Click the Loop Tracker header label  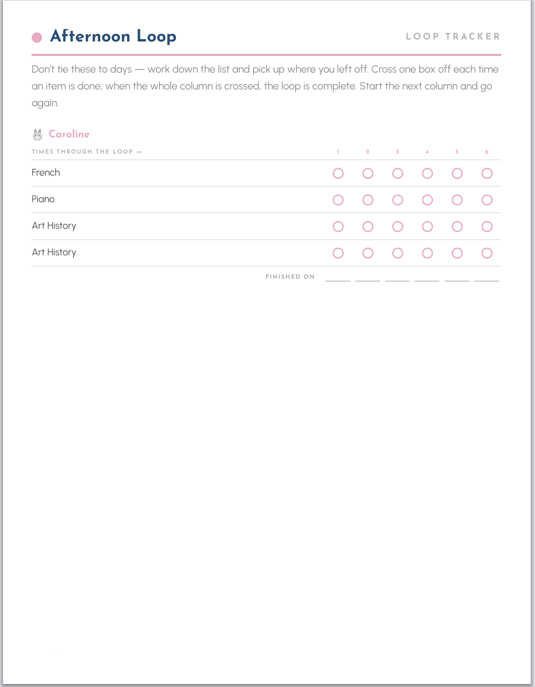pyautogui.click(x=453, y=37)
